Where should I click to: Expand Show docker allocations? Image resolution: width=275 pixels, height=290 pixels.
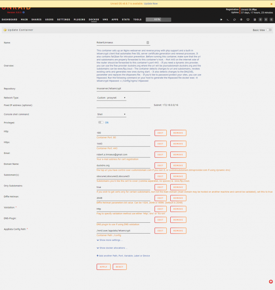click(112, 248)
